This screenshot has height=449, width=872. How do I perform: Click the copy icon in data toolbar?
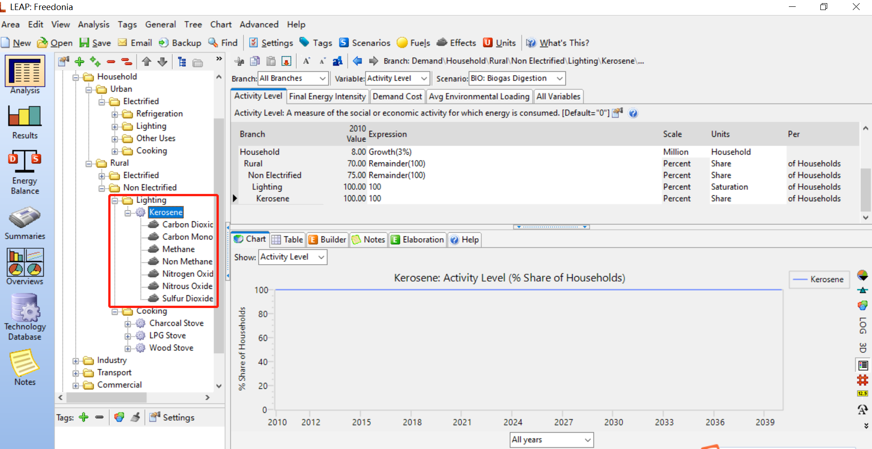coord(255,61)
